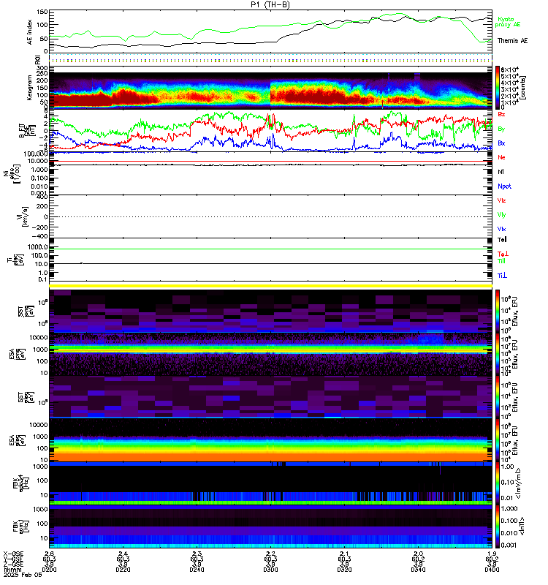The image size is (548, 585).
Task: Click the green By legend label
Action: click(x=501, y=129)
